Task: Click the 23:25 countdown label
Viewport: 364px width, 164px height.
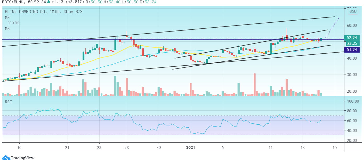Action: [352, 43]
